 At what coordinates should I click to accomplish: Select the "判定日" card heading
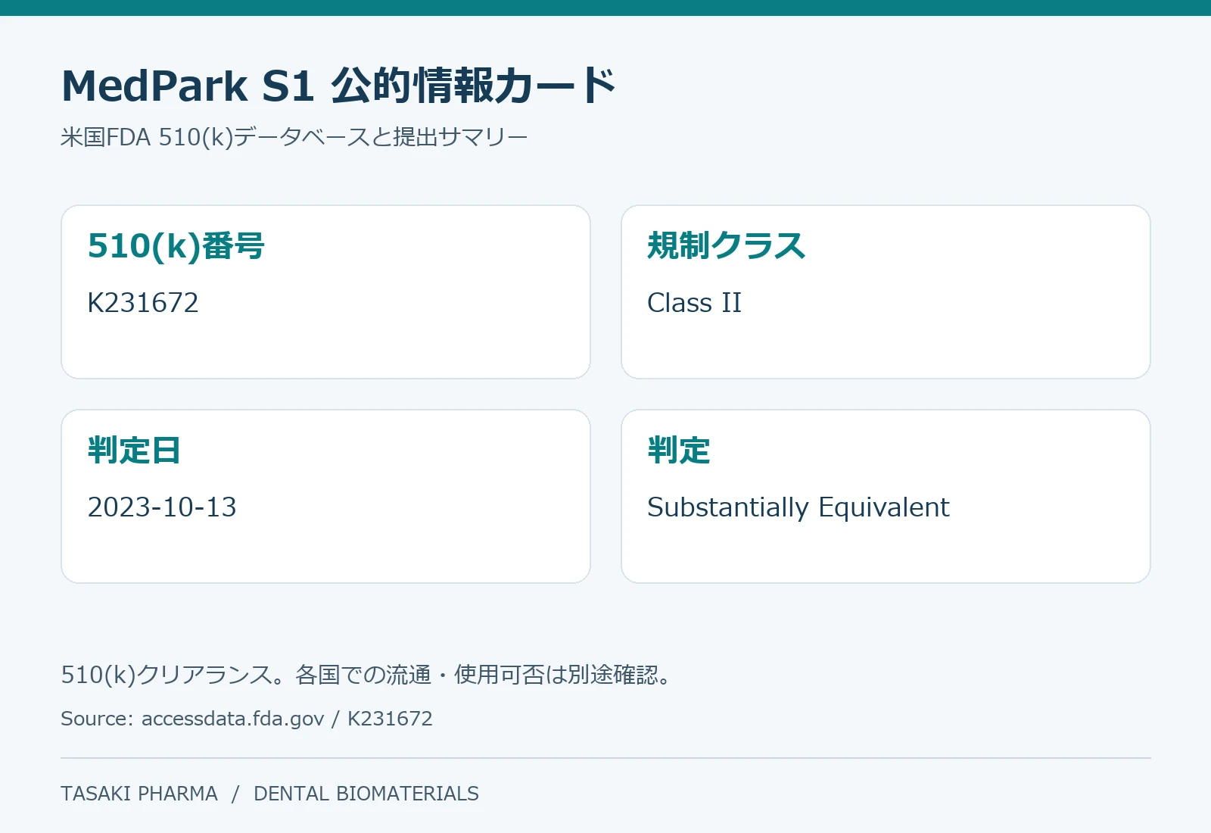click(x=134, y=451)
